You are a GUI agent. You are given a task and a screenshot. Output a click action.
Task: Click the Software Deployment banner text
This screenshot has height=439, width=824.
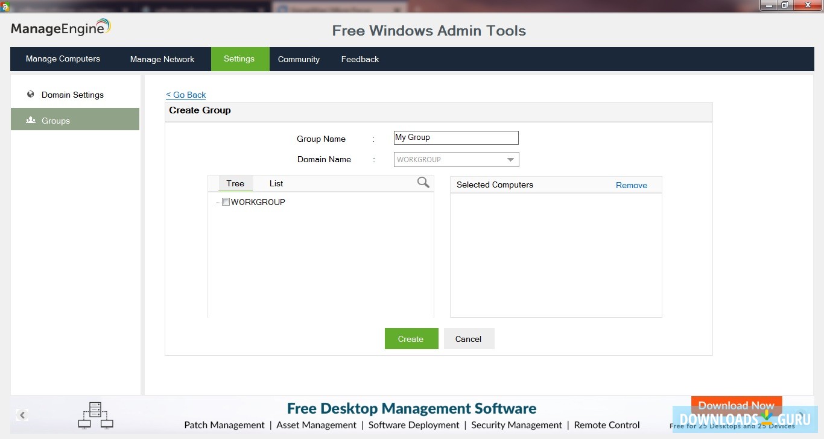click(x=414, y=425)
